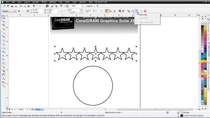Select the Text tool in toolbox
Viewport: 210px width, 118px height.
3,55
